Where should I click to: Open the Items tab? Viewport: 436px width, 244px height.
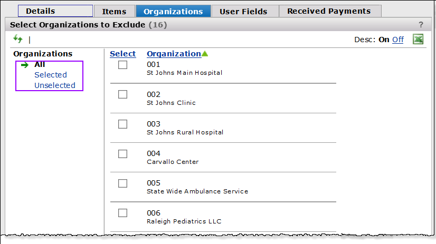tap(114, 11)
